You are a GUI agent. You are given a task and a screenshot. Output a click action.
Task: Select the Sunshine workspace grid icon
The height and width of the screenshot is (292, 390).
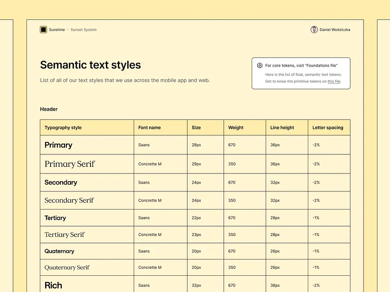point(44,29)
